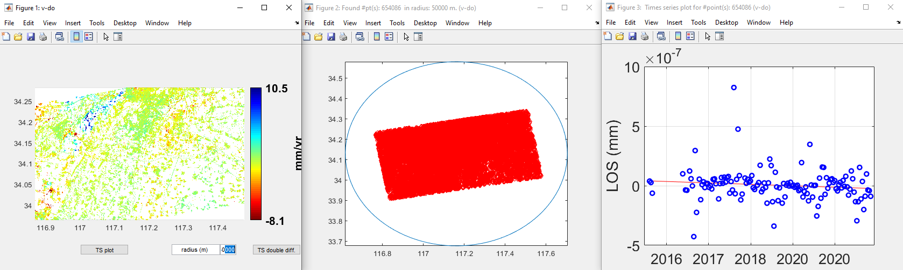Click the TS double diff. button

point(276,250)
